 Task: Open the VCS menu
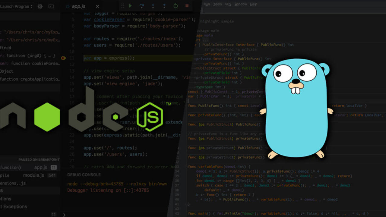[228, 4]
